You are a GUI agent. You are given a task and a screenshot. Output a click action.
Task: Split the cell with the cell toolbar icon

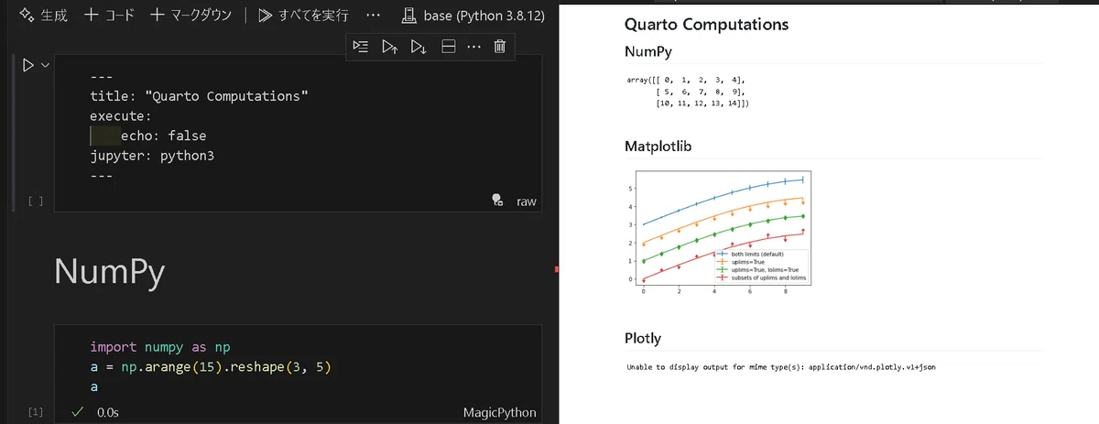(449, 47)
